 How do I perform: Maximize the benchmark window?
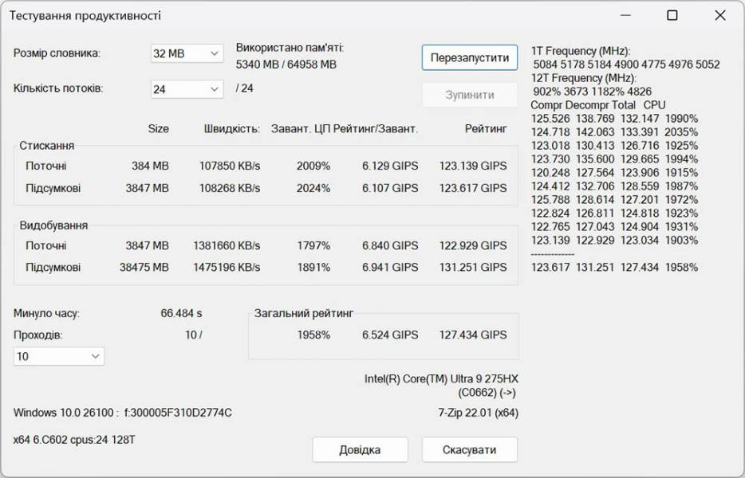point(672,15)
